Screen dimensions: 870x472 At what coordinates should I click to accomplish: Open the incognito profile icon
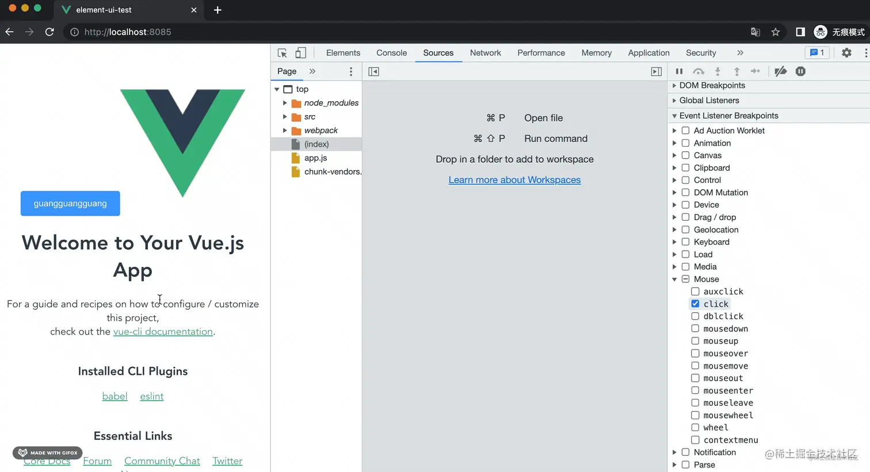[821, 32]
